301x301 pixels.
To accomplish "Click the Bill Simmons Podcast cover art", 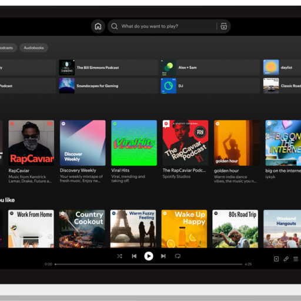I will (x=67, y=68).
